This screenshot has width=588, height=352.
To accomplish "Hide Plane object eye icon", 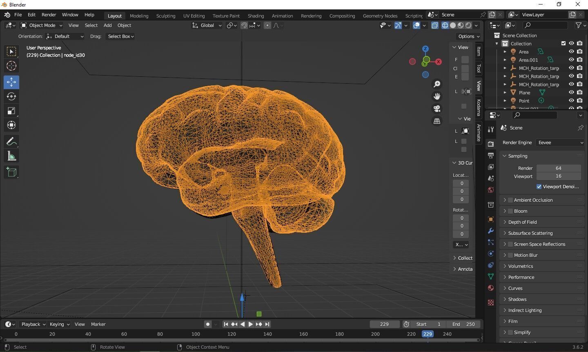I will click(x=571, y=92).
